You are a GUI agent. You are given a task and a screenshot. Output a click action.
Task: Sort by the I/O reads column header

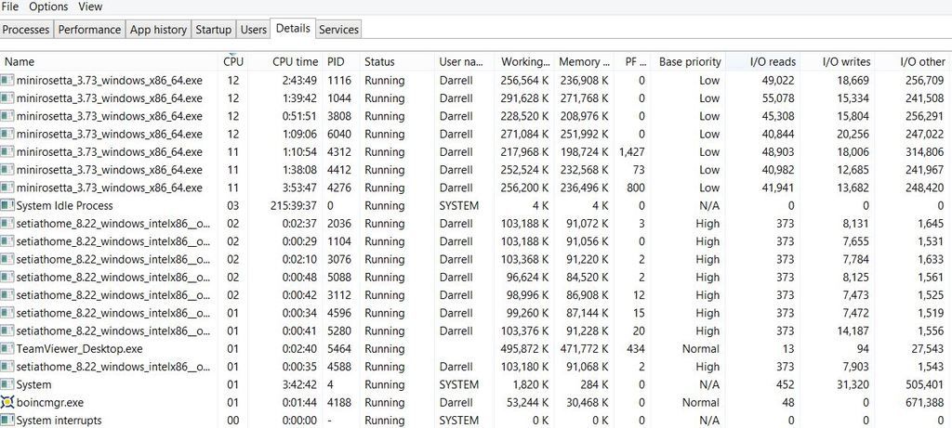(773, 61)
